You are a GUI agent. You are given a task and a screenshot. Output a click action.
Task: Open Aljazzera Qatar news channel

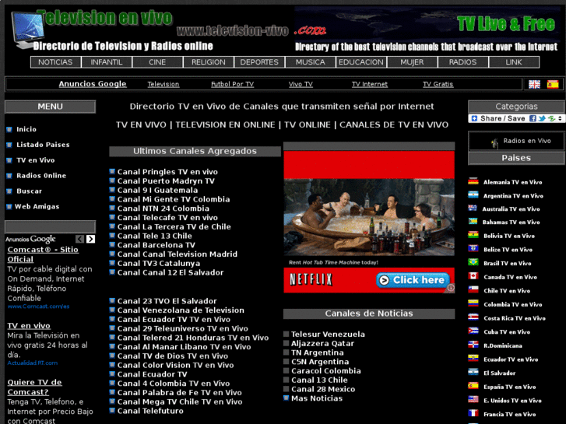[323, 344]
